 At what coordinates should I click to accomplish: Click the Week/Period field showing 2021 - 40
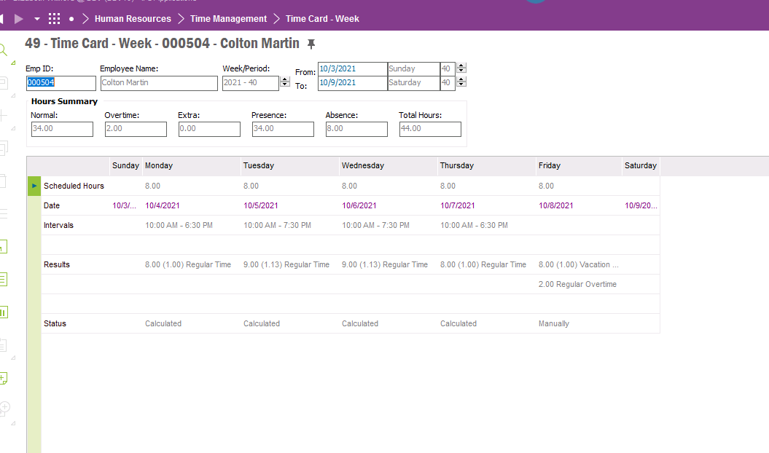[251, 83]
